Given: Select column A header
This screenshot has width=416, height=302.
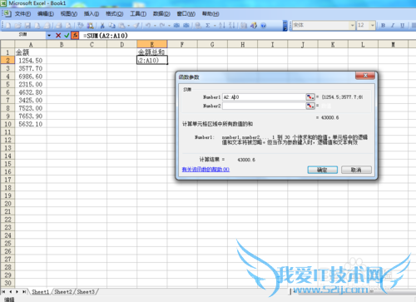Looking at the screenshot, I should pyautogui.click(x=31, y=44).
